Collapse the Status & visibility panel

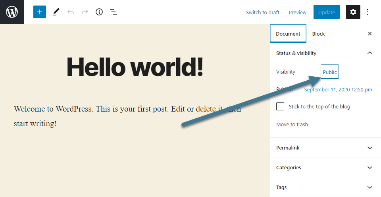point(369,53)
